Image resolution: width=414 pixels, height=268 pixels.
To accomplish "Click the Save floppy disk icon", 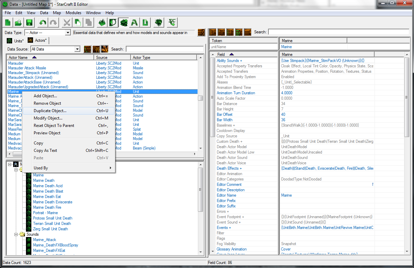I will 29,23.
